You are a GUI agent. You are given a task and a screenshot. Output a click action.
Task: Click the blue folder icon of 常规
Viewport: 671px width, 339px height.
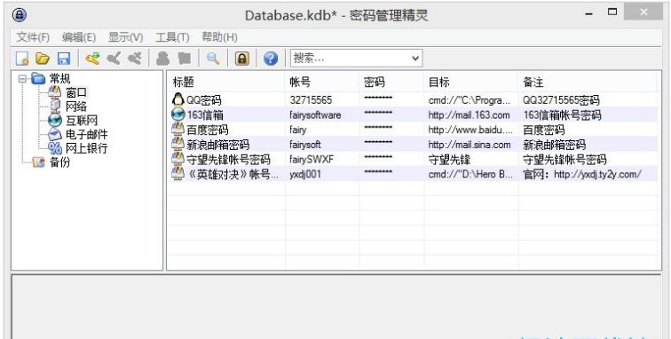coord(38,78)
